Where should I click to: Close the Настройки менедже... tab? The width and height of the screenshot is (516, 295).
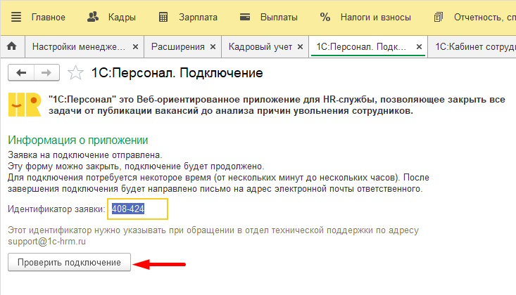coord(135,47)
